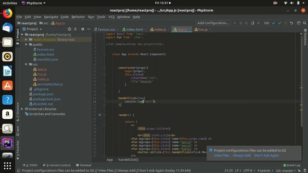Screen dimensions: 308x173
Task: Toggle the 2: Favorites side tool window
Action: coord(18,150)
